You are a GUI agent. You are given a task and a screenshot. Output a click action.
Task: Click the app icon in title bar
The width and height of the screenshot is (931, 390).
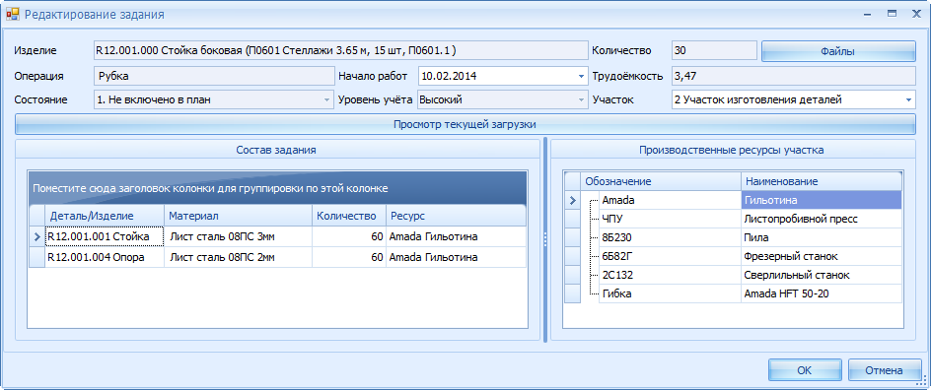pos(12,14)
